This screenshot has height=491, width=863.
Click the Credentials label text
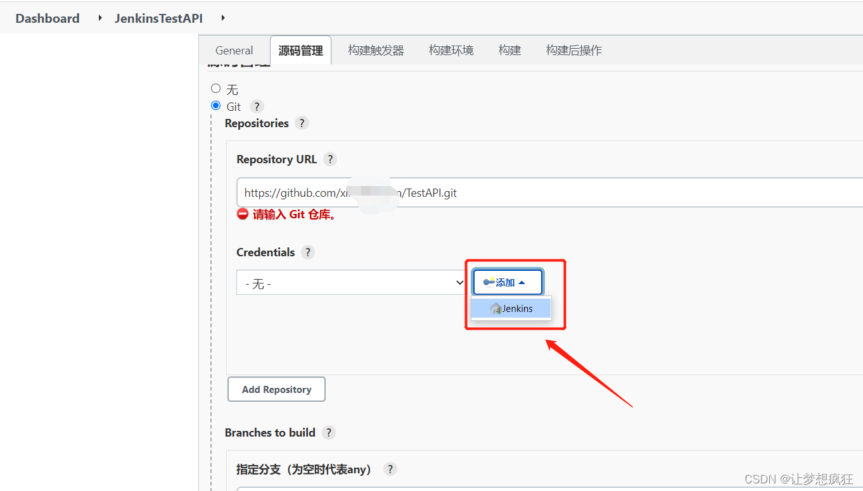coord(265,252)
